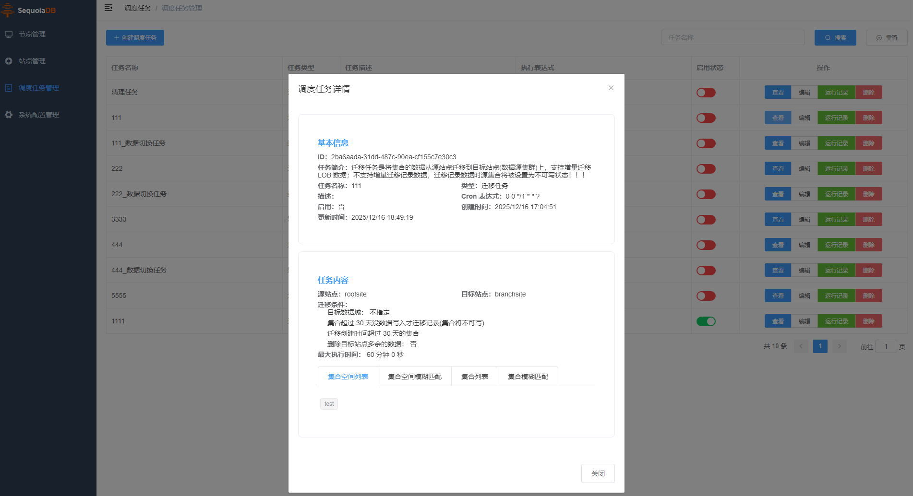Toggle enable switch for 111_数据切换任务 row

tap(706, 143)
